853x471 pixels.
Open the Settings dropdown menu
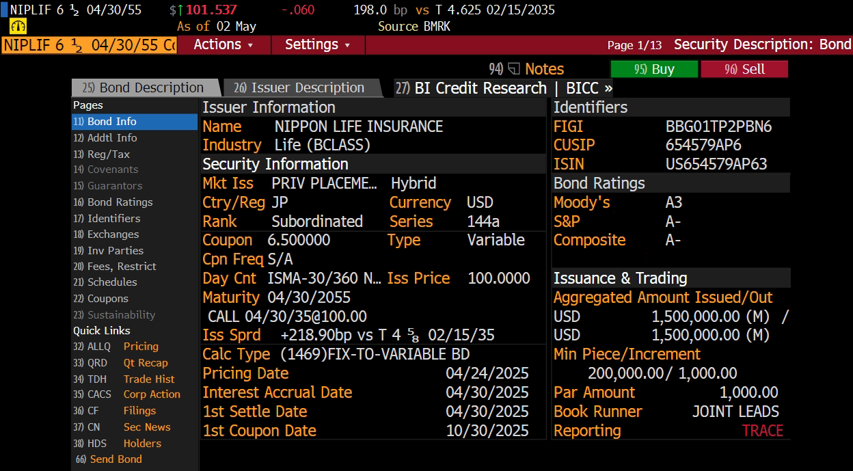click(318, 44)
